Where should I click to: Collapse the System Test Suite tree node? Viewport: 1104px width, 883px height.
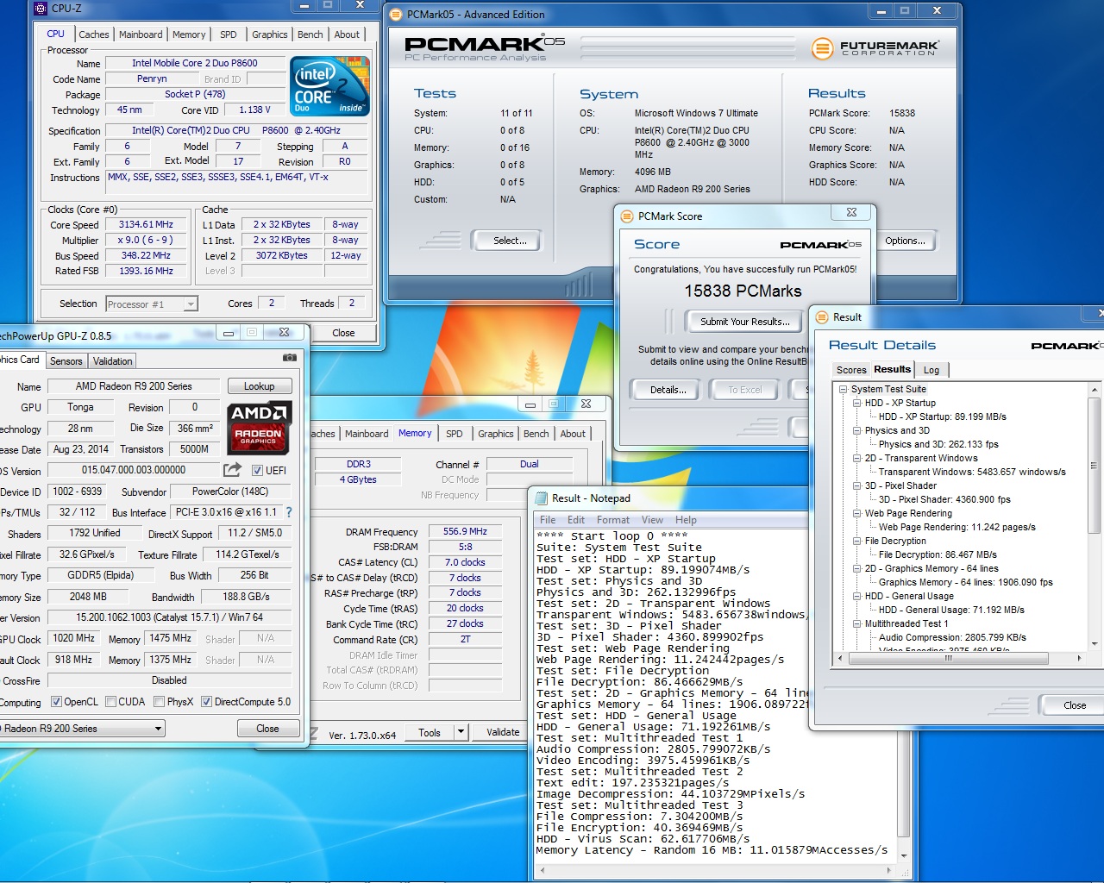tap(843, 389)
